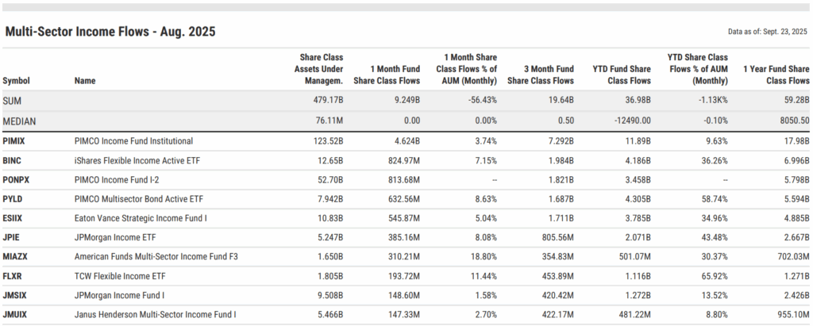
Task: Click the MEDIAN assets value 76.11M
Action: (x=329, y=121)
